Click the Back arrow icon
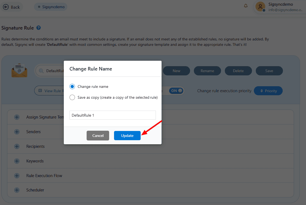 click(x=6, y=7)
